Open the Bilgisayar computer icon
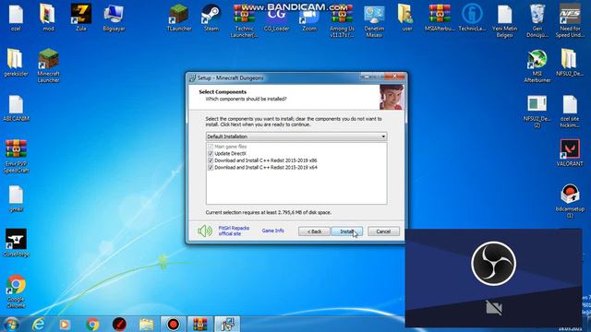This screenshot has height=332, width=591. click(x=114, y=18)
